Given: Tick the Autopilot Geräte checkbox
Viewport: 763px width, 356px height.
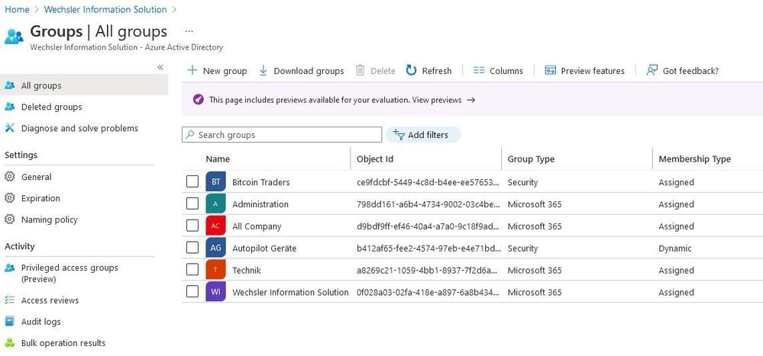Looking at the screenshot, I should 192,248.
